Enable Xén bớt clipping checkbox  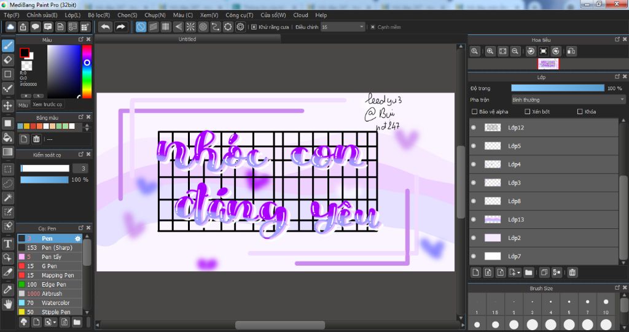pyautogui.click(x=528, y=112)
